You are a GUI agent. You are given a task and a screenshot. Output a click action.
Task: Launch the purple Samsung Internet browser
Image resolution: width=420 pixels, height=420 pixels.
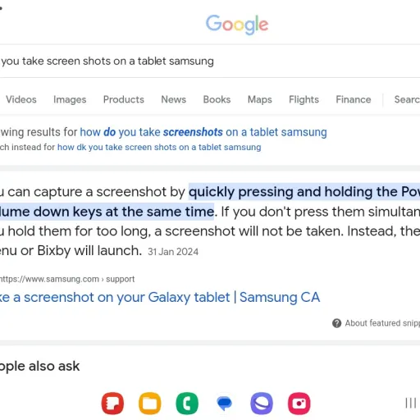262,404
